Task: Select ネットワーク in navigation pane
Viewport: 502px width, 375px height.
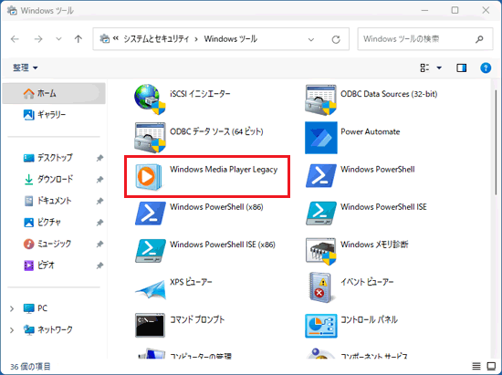Action: [x=54, y=330]
